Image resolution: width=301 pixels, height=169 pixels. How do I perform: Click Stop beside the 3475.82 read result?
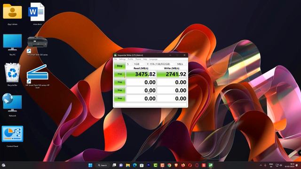tap(119, 74)
